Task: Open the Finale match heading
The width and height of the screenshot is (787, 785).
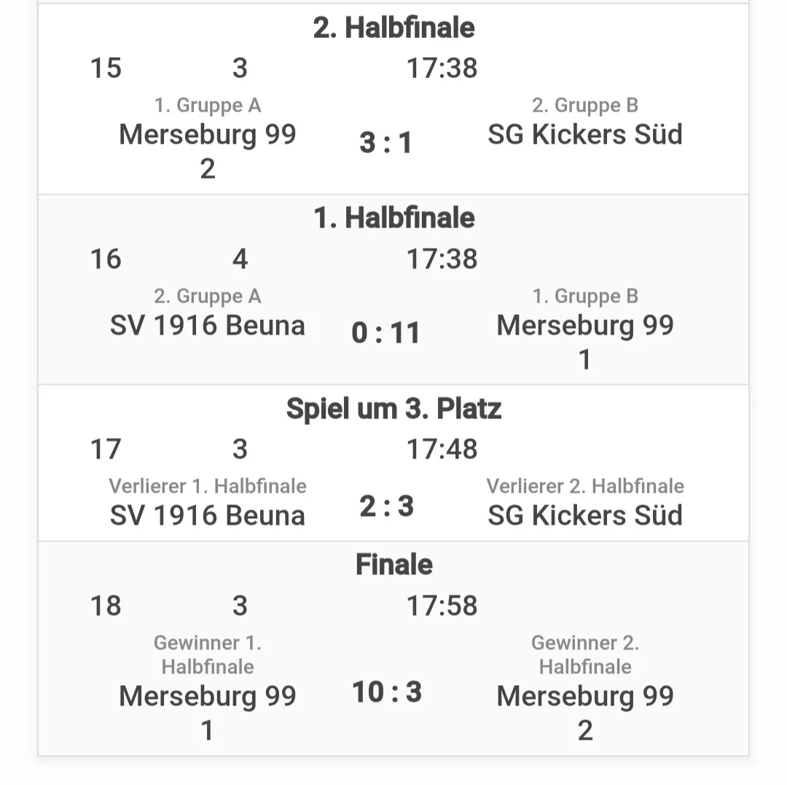Action: (393, 565)
